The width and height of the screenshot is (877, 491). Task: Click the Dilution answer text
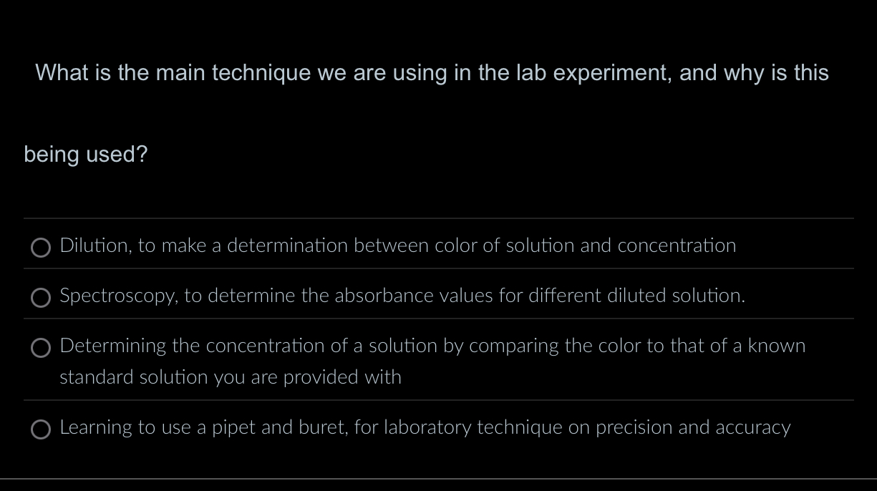(397, 245)
